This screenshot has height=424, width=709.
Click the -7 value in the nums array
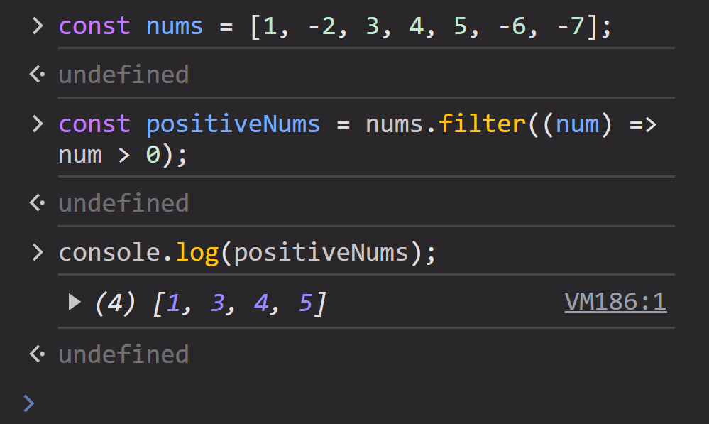pyautogui.click(x=571, y=26)
